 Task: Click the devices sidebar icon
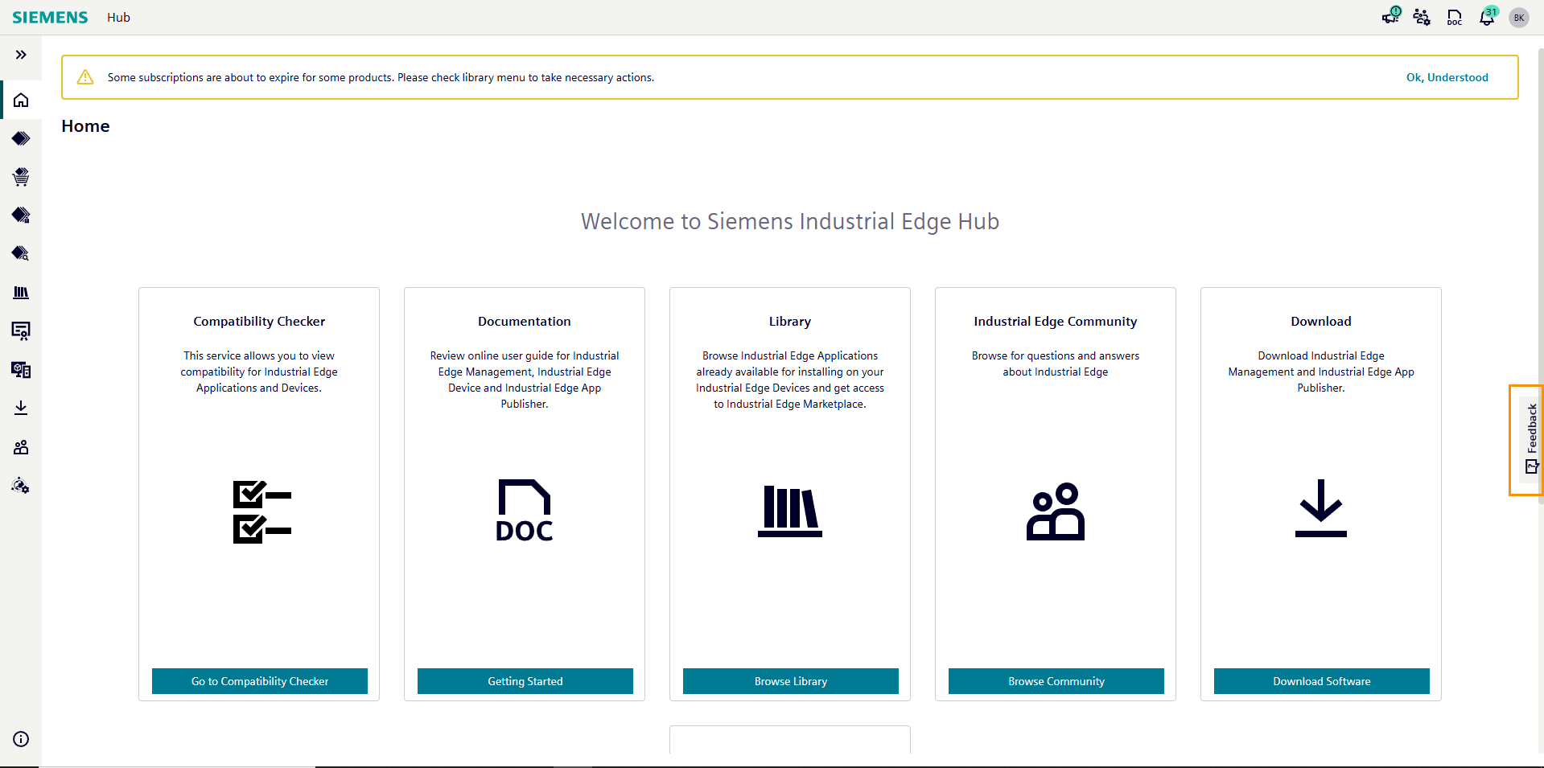(x=21, y=369)
